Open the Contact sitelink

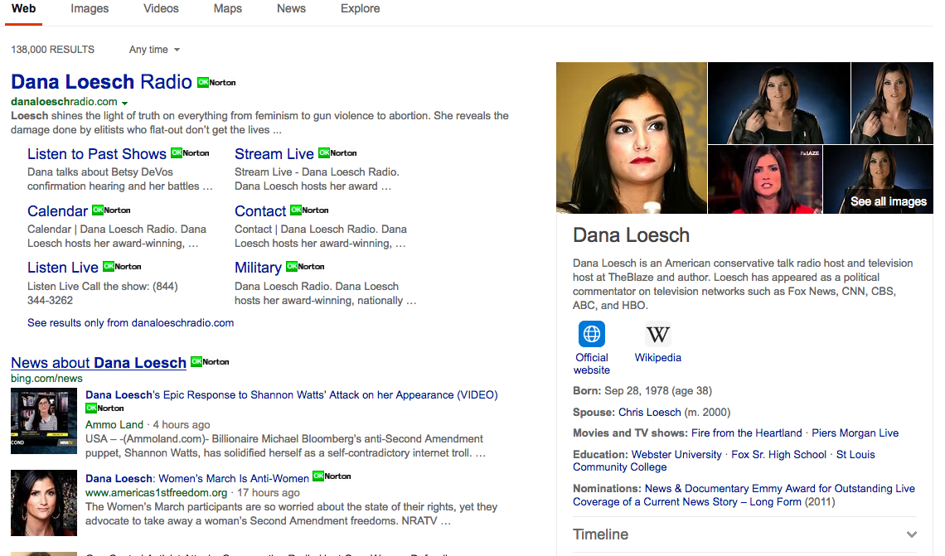pyautogui.click(x=260, y=210)
